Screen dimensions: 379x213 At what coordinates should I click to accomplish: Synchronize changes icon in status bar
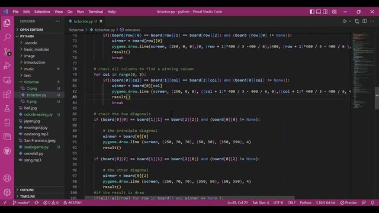coord(37,202)
